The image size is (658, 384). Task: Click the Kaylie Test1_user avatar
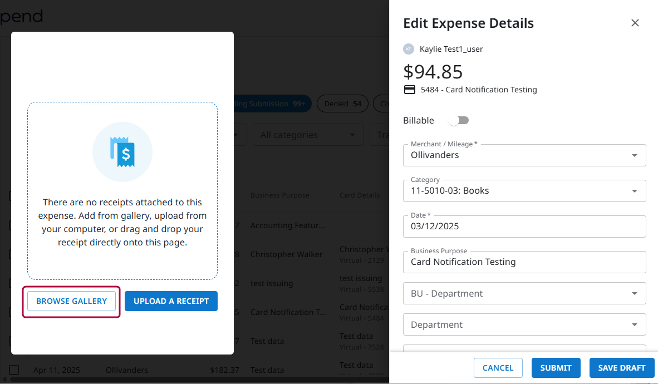pos(409,49)
